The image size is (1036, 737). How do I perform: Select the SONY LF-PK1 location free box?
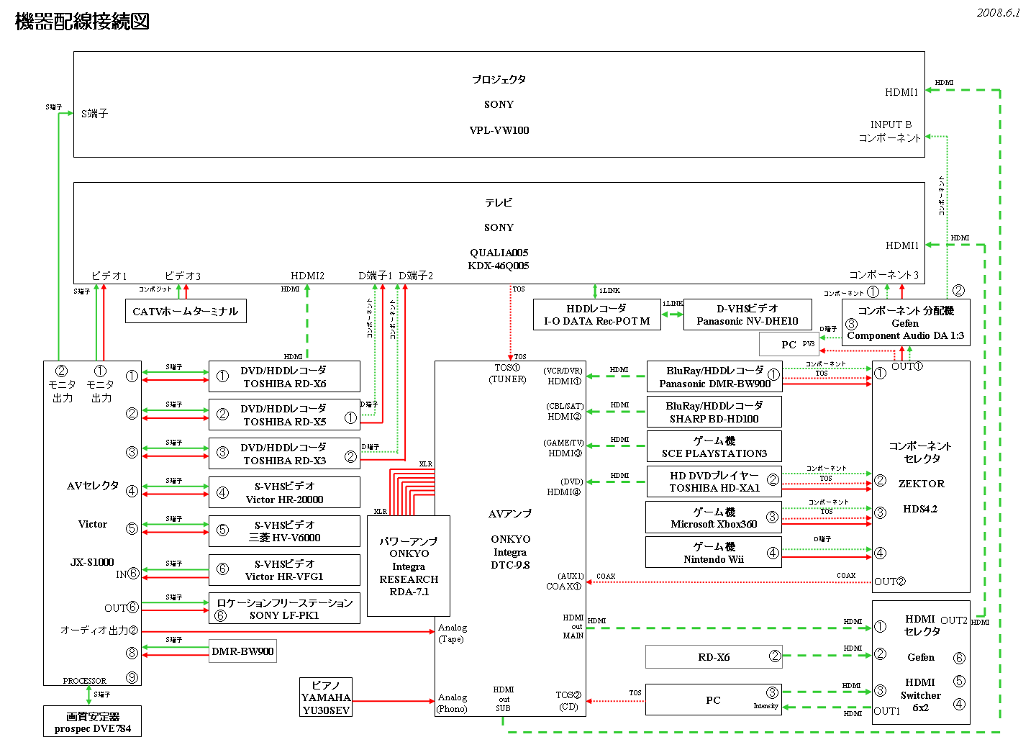coord(284,609)
